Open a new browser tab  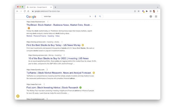click(55, 7)
